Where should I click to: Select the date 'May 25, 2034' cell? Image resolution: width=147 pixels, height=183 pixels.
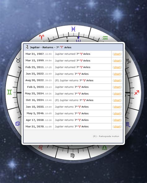click(x=38, y=94)
